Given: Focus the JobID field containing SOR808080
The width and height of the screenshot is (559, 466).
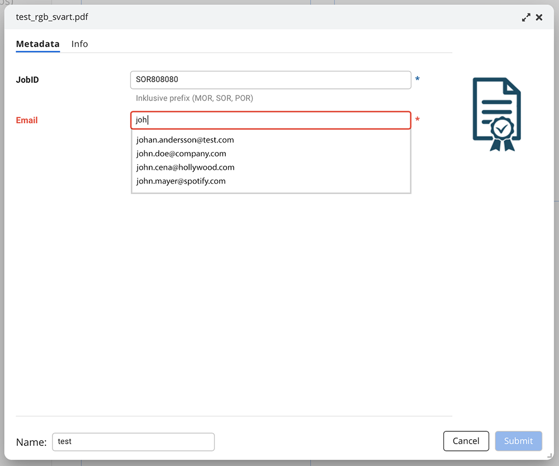Looking at the screenshot, I should click(x=271, y=80).
